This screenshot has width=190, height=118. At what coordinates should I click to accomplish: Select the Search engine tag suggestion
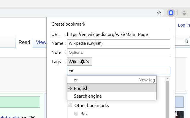pyautogui.click(x=88, y=96)
